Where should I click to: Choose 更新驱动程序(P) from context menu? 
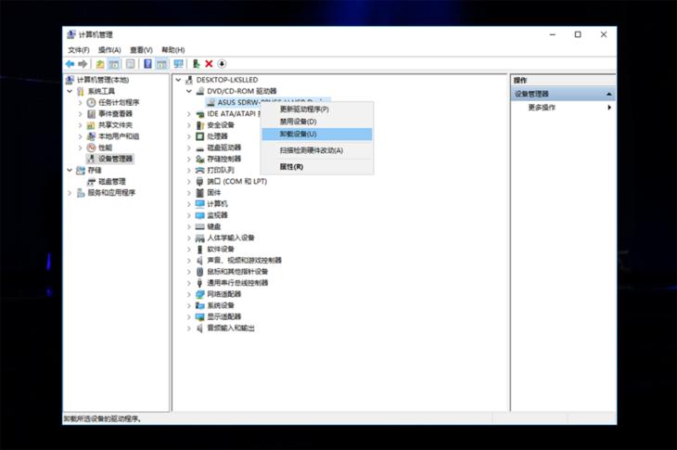[x=317, y=109]
